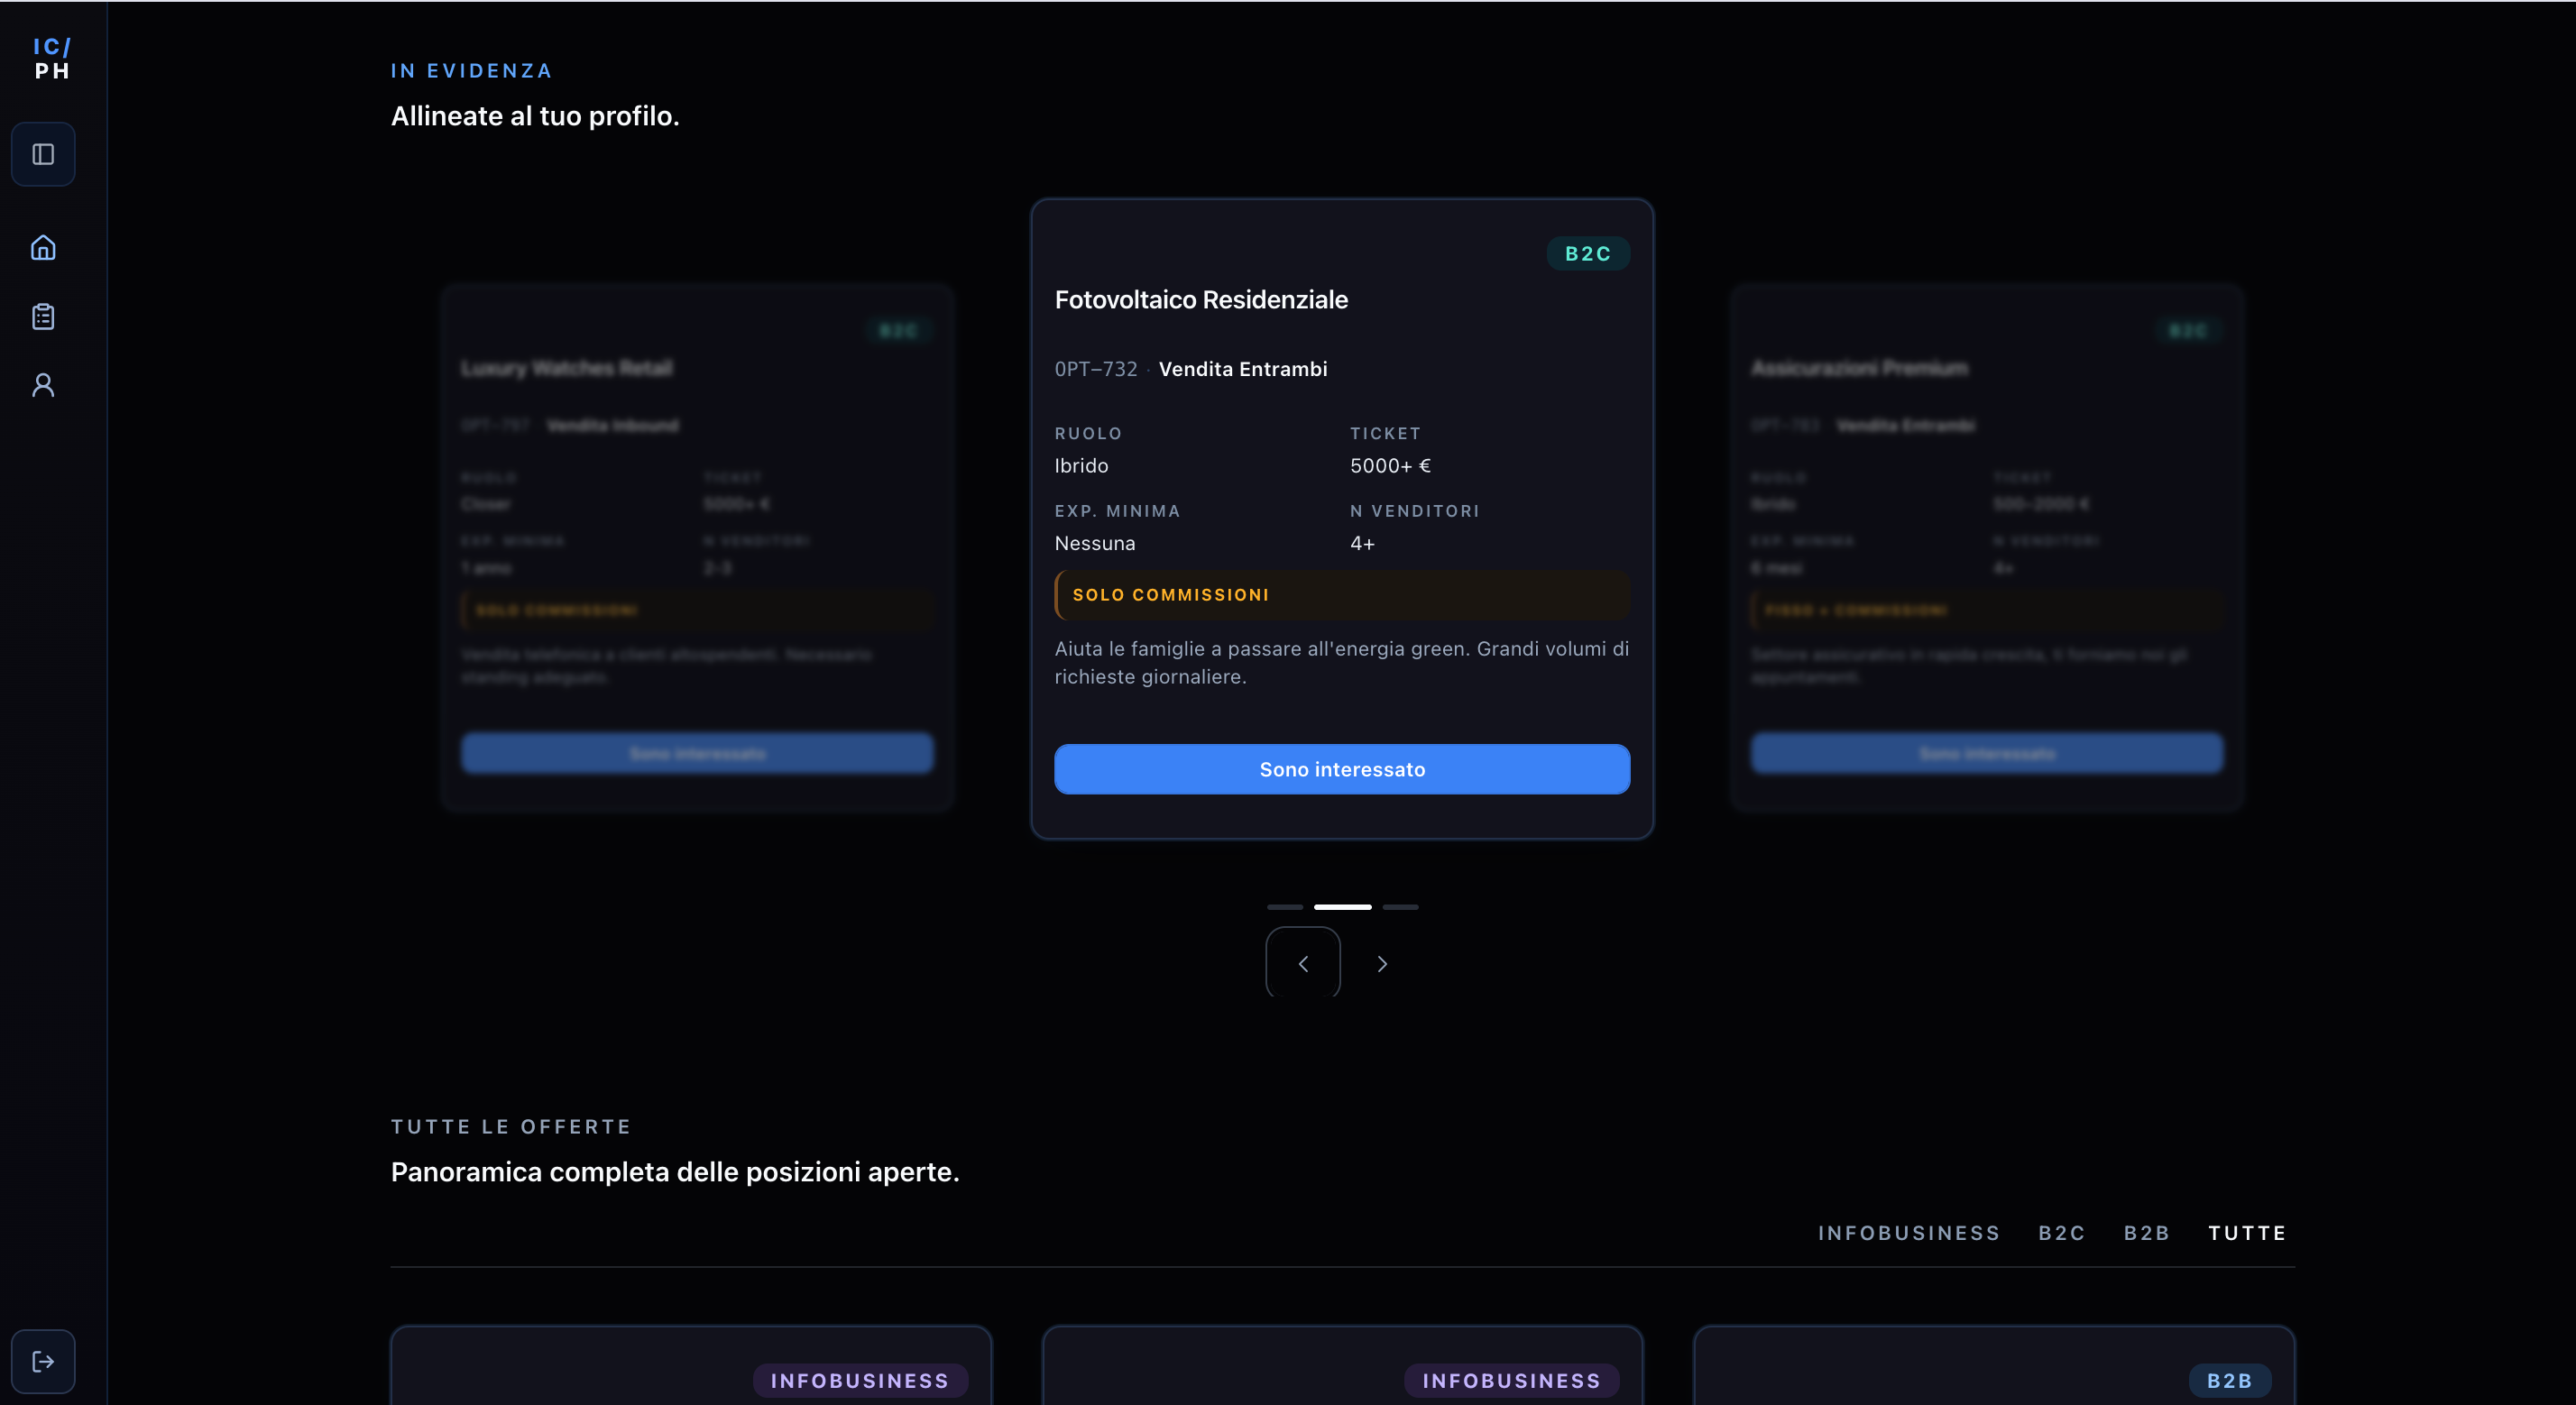Click the 5000+ € ticket value
The image size is (2576, 1405).
pos(1390,465)
